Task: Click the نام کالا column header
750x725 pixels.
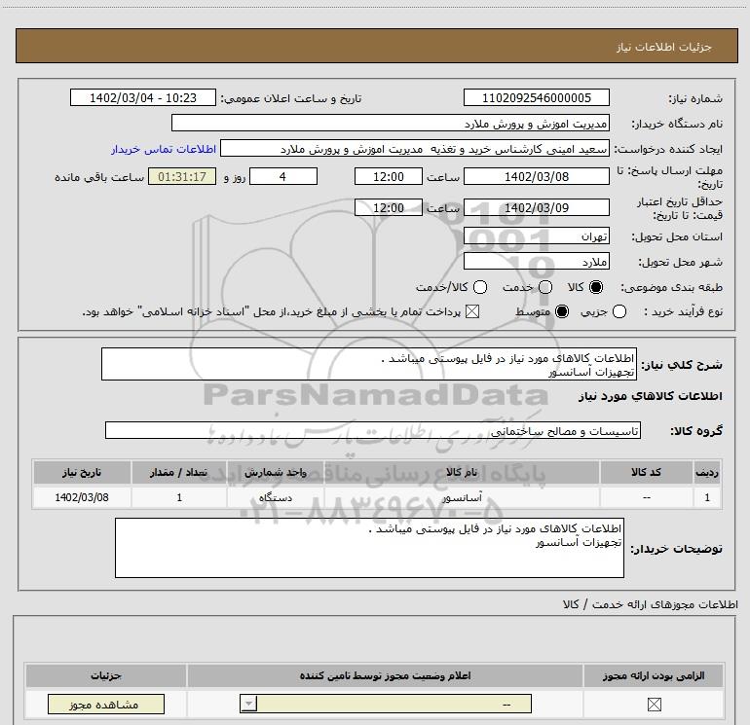Action: click(462, 472)
